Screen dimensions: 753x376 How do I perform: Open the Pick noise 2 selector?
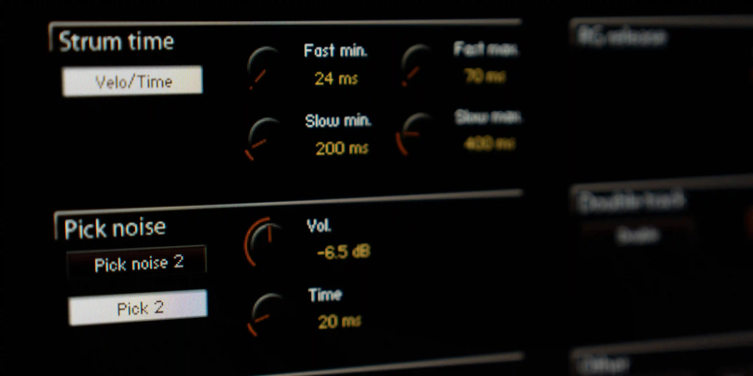click(x=137, y=263)
